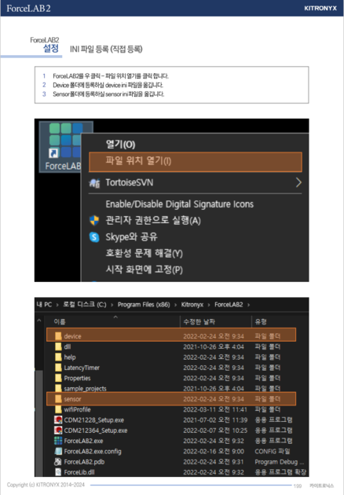The height and width of the screenshot is (495, 344).
Task: Click ForceLAB2 breadcrumb in address bar
Action: (229, 305)
